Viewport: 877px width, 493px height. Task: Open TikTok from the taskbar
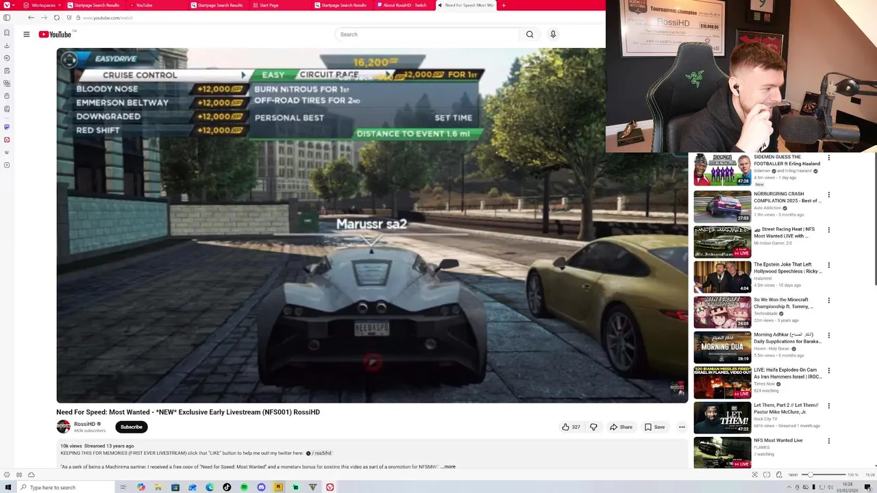point(227,488)
